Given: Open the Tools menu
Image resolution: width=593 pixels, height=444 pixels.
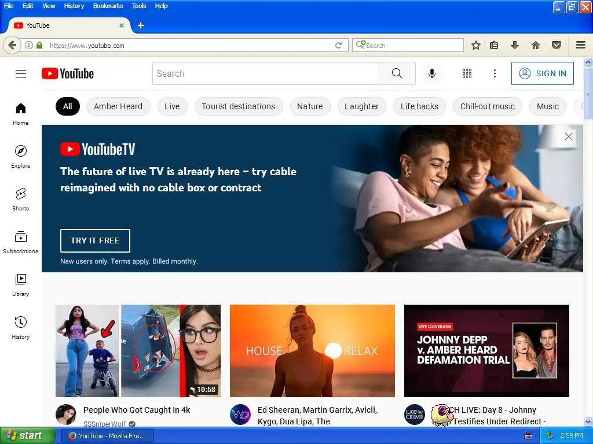Looking at the screenshot, I should pos(139,6).
